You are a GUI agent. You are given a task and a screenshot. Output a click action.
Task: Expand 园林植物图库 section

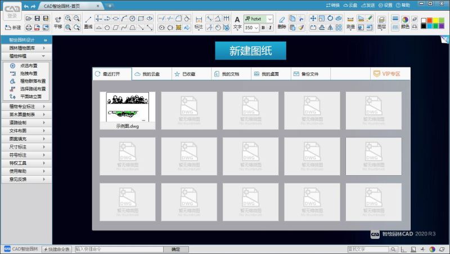(26, 48)
